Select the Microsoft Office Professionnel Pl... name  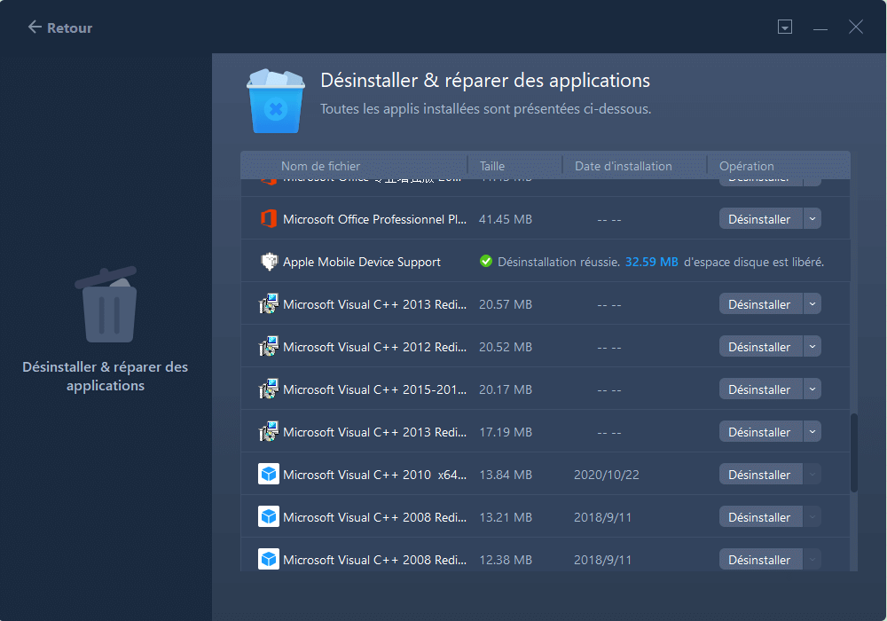pos(374,219)
